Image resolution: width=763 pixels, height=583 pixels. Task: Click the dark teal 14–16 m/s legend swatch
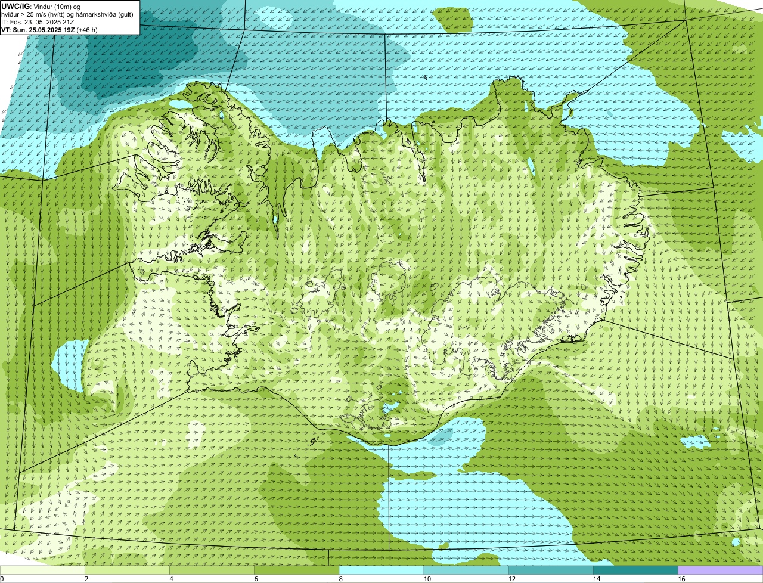tap(635, 570)
